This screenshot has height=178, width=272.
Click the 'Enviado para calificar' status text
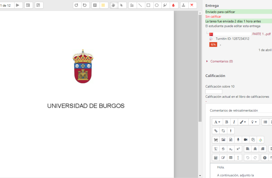[x=220, y=12]
